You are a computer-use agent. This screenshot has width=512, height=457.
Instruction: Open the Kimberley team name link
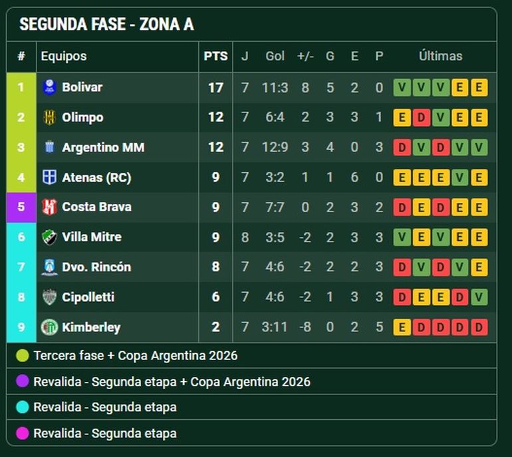[91, 327]
